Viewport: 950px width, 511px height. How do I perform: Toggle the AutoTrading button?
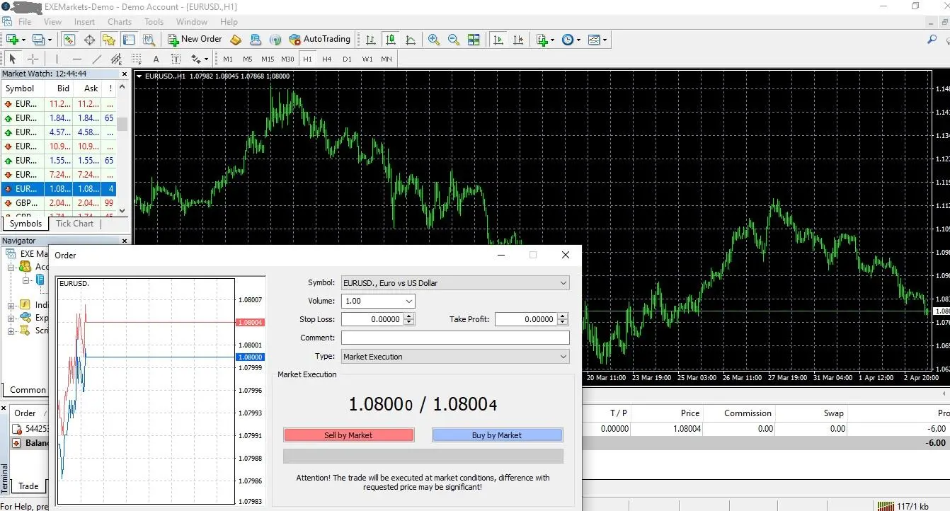pos(319,40)
